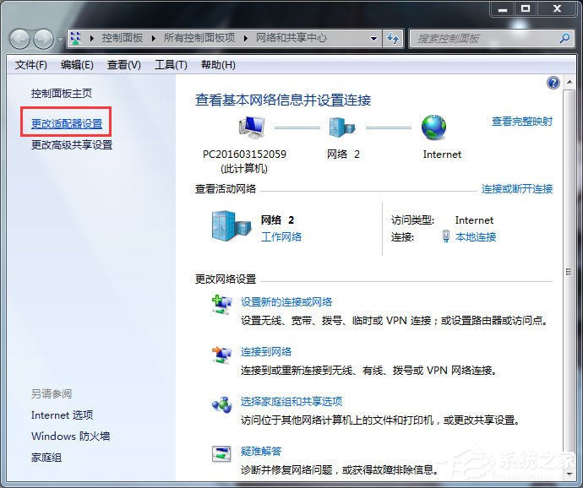The image size is (583, 488).
Task: Open the 文件(F) menu
Action: pos(31,65)
